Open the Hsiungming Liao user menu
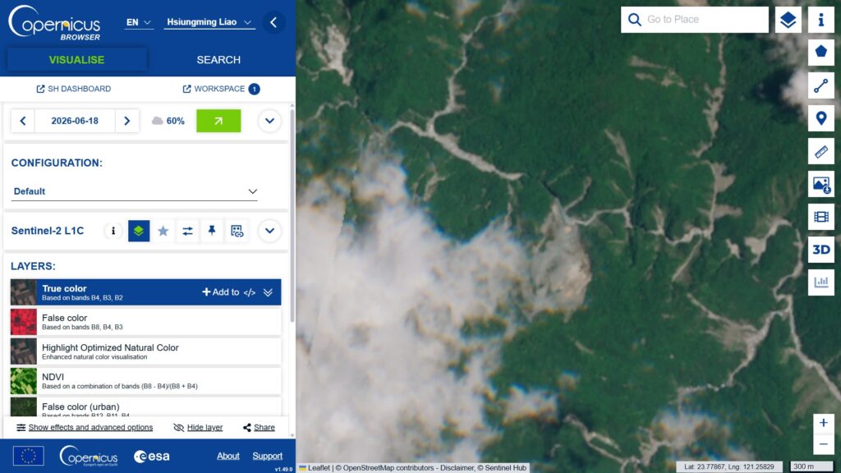This screenshot has width=841, height=473. tap(209, 22)
